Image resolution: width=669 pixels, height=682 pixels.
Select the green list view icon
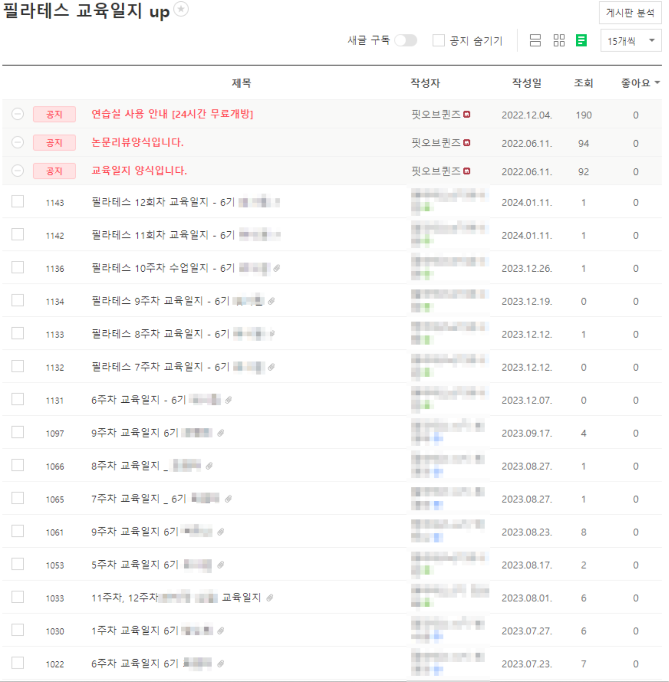pos(581,40)
